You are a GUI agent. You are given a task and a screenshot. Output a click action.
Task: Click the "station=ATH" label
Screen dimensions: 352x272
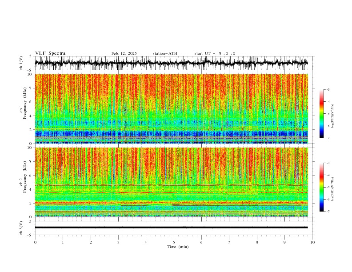(x=165, y=53)
